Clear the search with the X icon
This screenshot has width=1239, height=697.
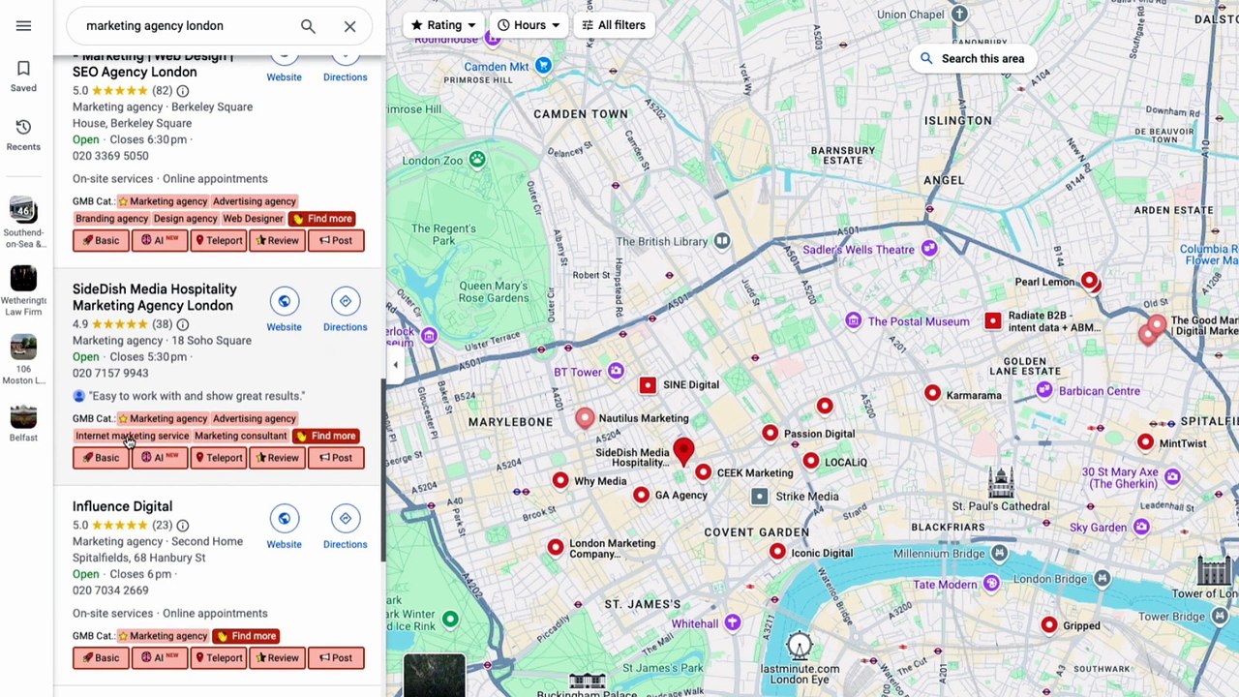click(x=349, y=26)
